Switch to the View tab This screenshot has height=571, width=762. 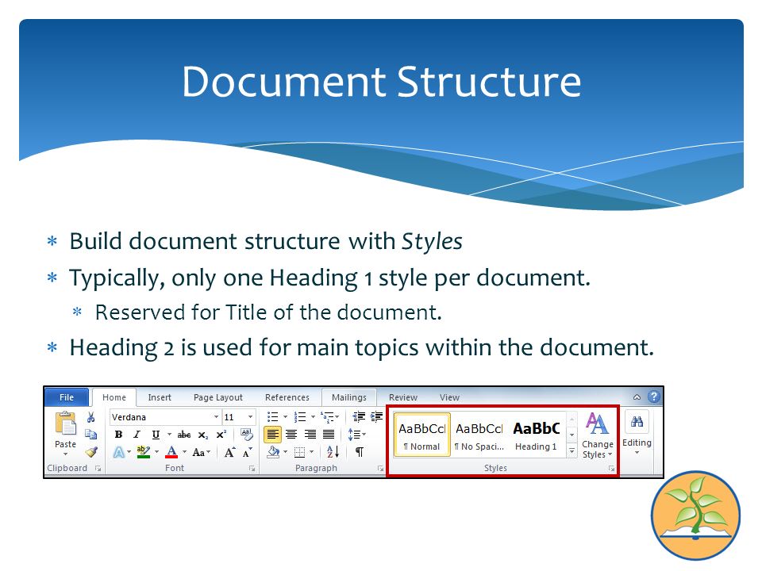pos(449,397)
